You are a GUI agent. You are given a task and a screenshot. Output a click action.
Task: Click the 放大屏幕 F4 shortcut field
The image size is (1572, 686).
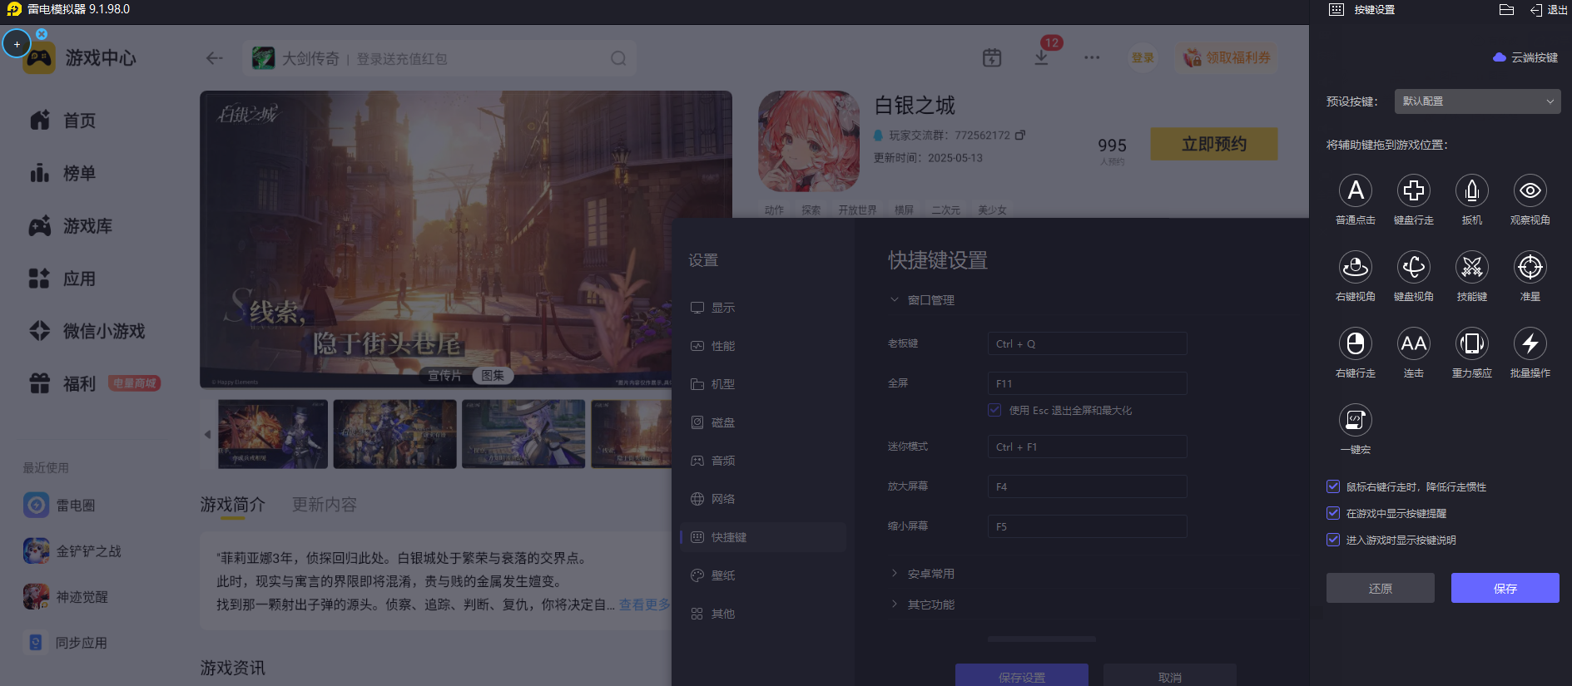click(1087, 486)
